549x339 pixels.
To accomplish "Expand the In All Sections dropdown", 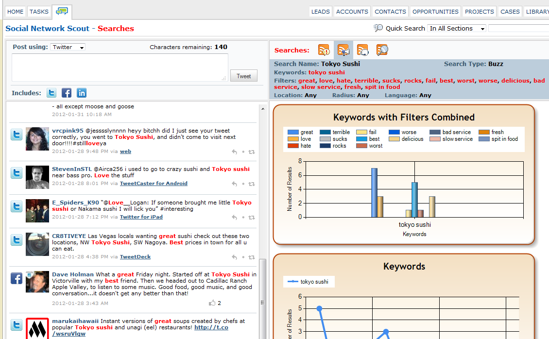I will click(457, 28).
